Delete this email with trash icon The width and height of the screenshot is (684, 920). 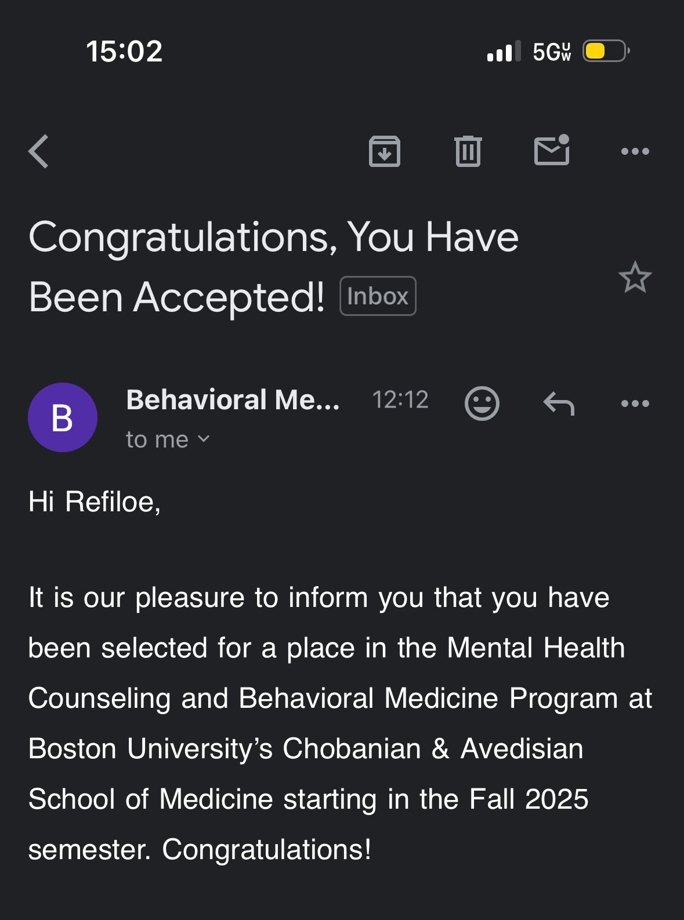(468, 151)
